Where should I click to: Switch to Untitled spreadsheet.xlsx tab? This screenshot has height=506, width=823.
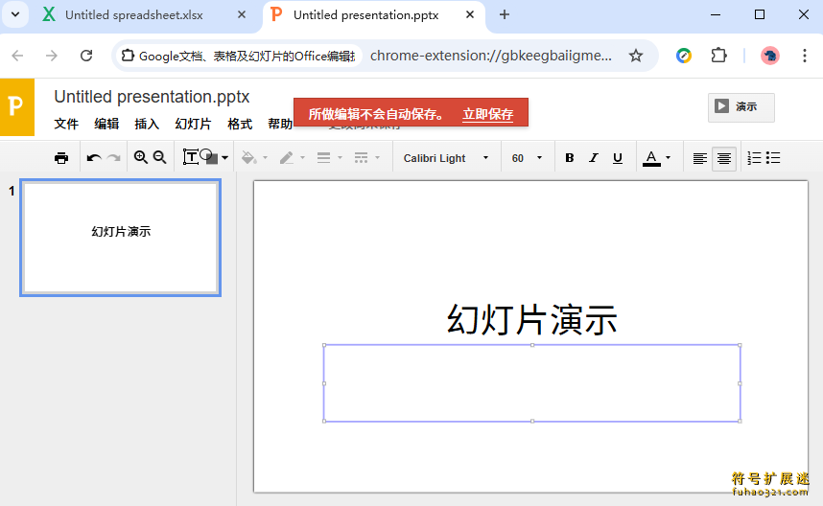[134, 15]
